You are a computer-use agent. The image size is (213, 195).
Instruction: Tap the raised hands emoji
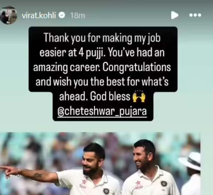(139, 97)
